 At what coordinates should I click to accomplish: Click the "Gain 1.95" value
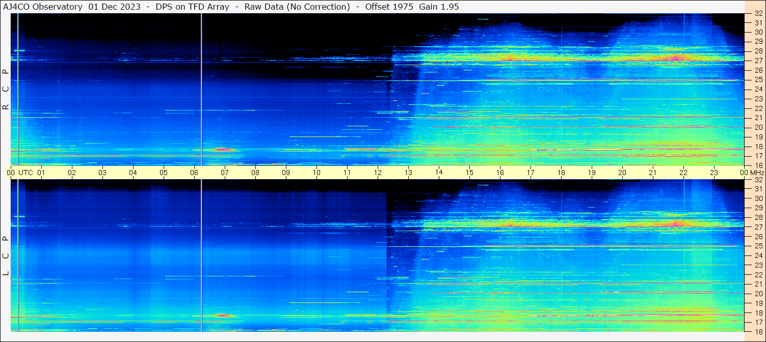pyautogui.click(x=439, y=7)
